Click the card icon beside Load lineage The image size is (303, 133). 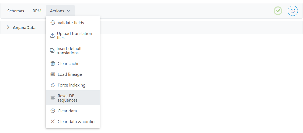coord(53,74)
